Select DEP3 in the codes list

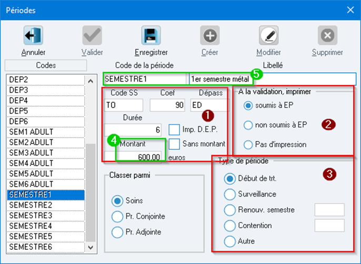(x=46, y=90)
